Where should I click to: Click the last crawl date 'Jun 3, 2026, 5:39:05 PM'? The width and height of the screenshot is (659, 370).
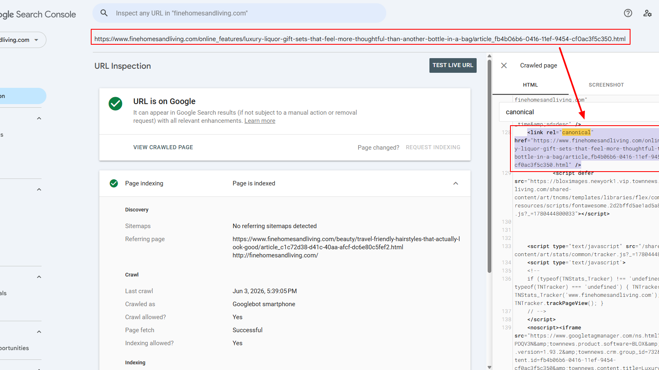tap(265, 291)
